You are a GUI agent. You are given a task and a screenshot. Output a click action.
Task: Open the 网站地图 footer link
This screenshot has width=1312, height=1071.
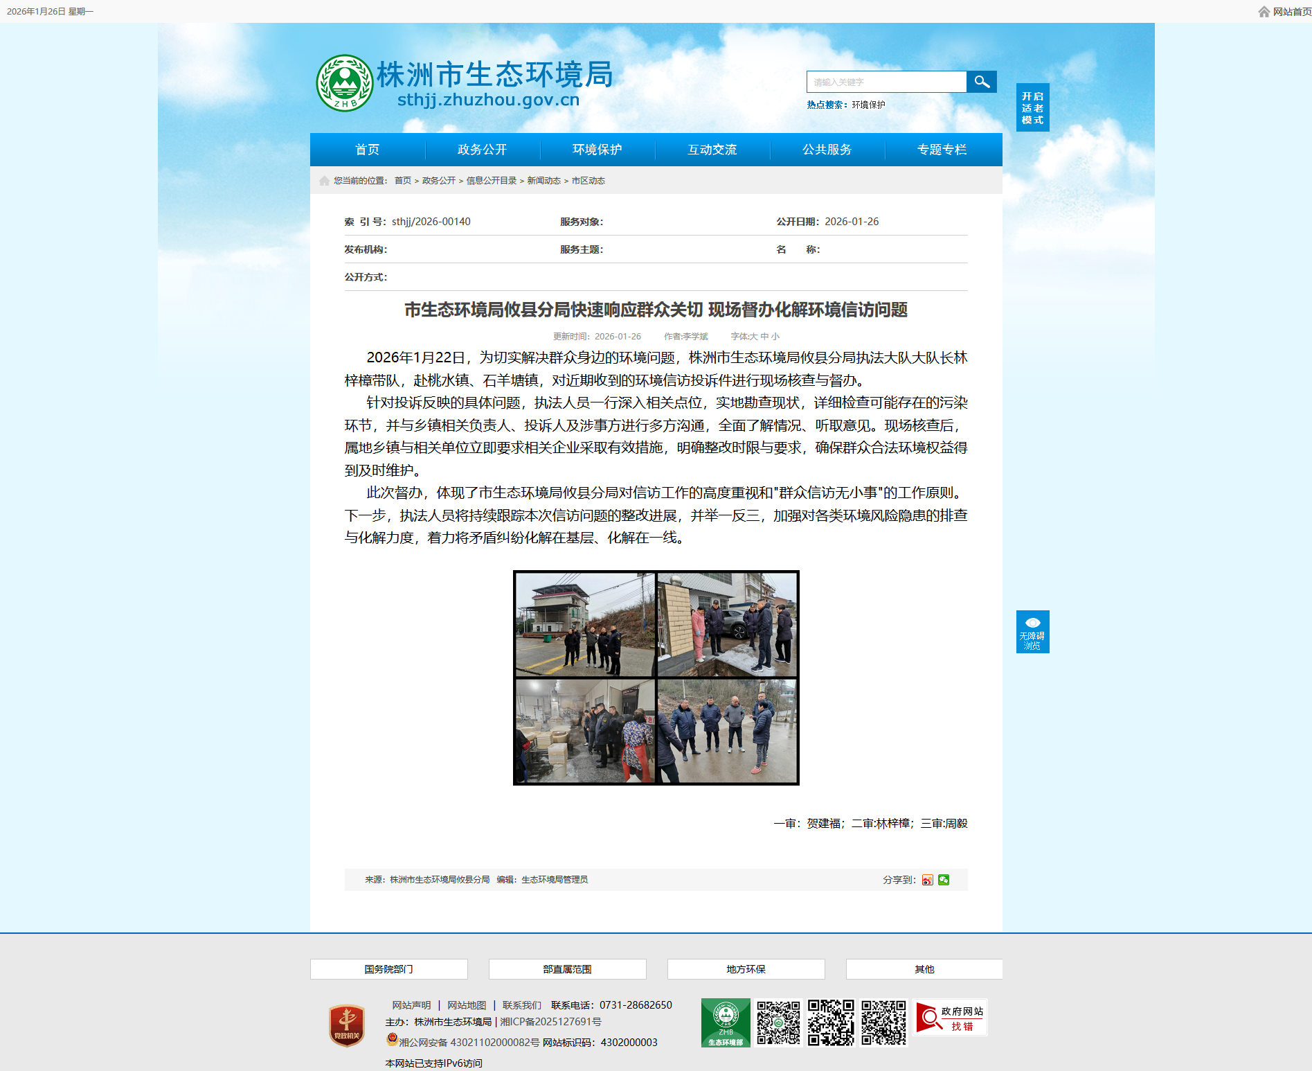[x=467, y=1005]
